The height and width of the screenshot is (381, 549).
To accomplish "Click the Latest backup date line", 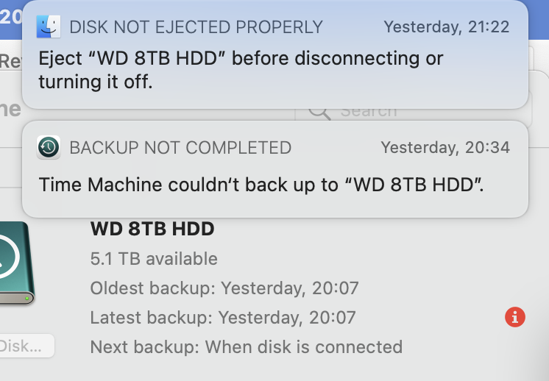I will point(223,317).
